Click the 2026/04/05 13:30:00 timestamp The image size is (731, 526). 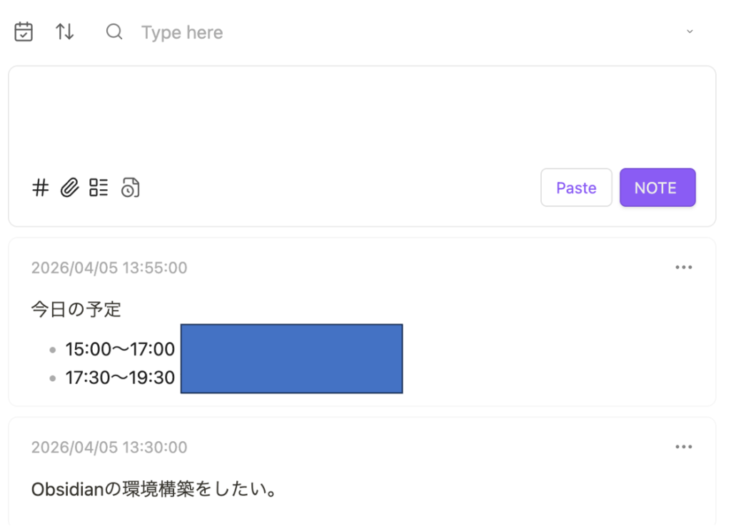[x=109, y=447]
